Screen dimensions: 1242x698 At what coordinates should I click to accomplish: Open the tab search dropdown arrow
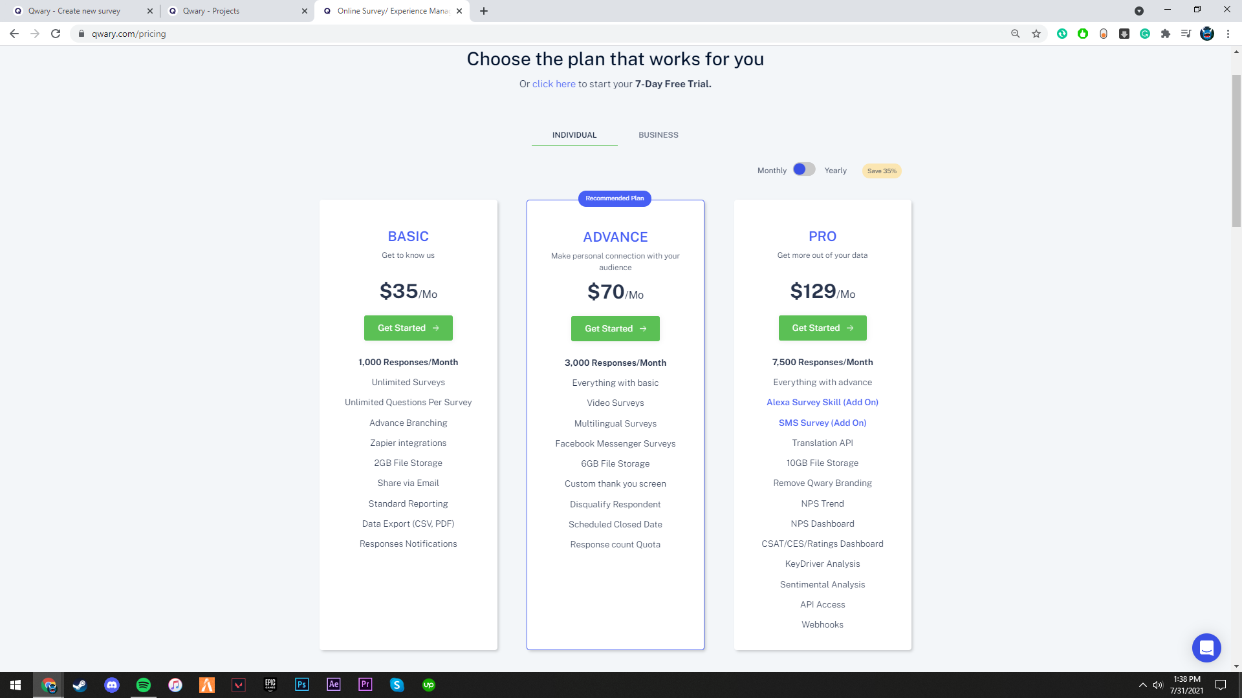(x=1138, y=11)
